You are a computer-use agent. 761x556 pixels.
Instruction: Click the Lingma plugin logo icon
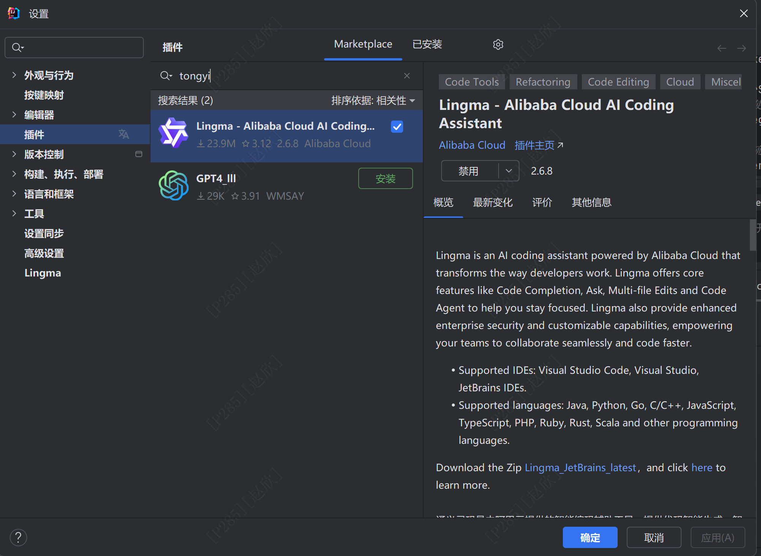(173, 133)
